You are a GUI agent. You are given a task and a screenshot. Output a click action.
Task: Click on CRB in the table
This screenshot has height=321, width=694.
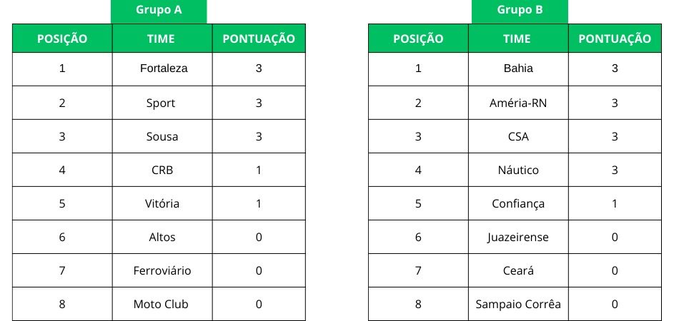(162, 170)
